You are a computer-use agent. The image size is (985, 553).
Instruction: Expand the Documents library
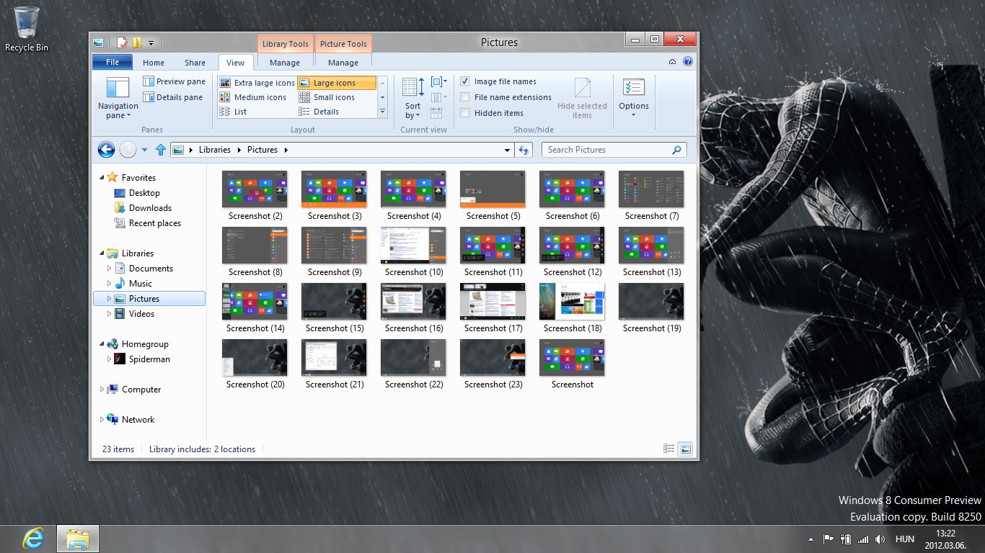(109, 269)
